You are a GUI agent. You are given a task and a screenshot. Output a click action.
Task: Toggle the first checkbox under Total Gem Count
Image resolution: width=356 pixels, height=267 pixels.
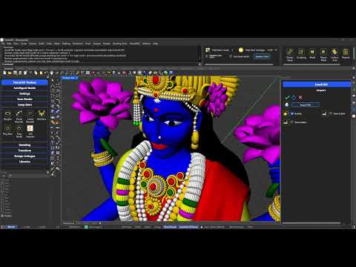point(207,56)
